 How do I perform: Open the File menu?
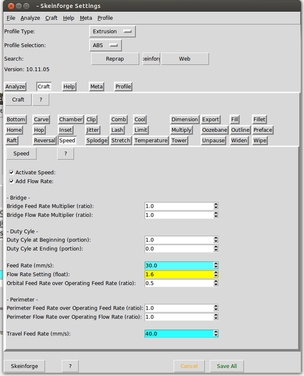coord(11,18)
